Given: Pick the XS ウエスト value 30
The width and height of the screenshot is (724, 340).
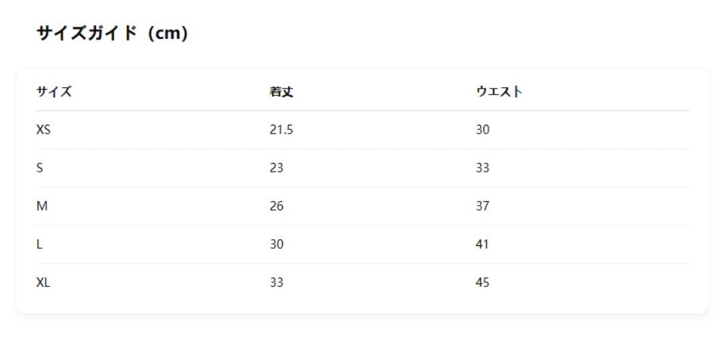Looking at the screenshot, I should [483, 129].
